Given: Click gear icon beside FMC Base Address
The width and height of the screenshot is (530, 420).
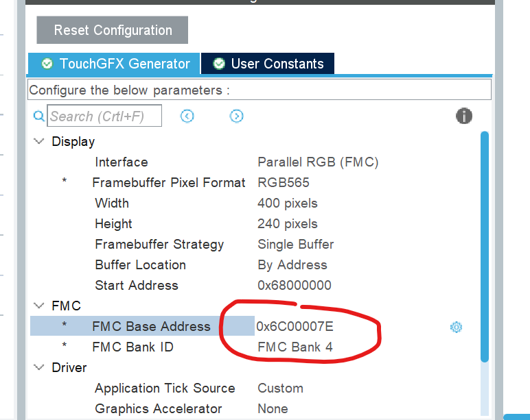Looking at the screenshot, I should point(456,327).
